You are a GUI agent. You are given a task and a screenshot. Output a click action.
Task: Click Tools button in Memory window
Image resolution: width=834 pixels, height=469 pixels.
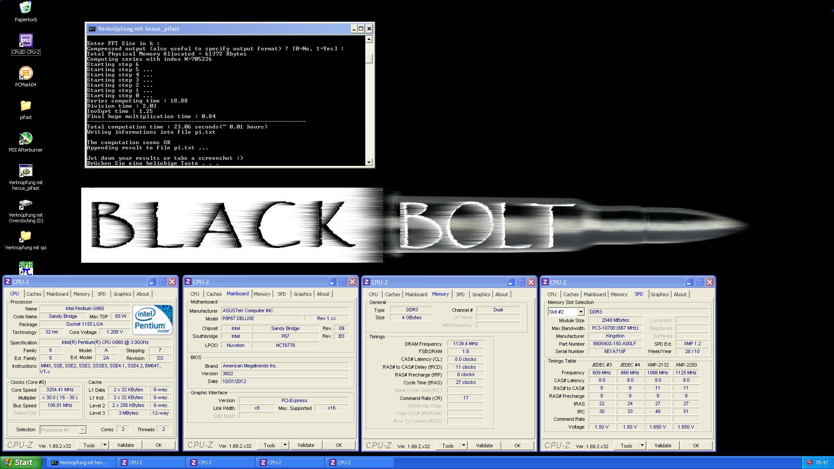(x=448, y=446)
